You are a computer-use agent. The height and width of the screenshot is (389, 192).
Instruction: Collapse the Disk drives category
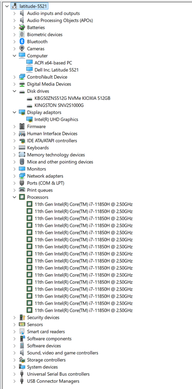[14, 91]
